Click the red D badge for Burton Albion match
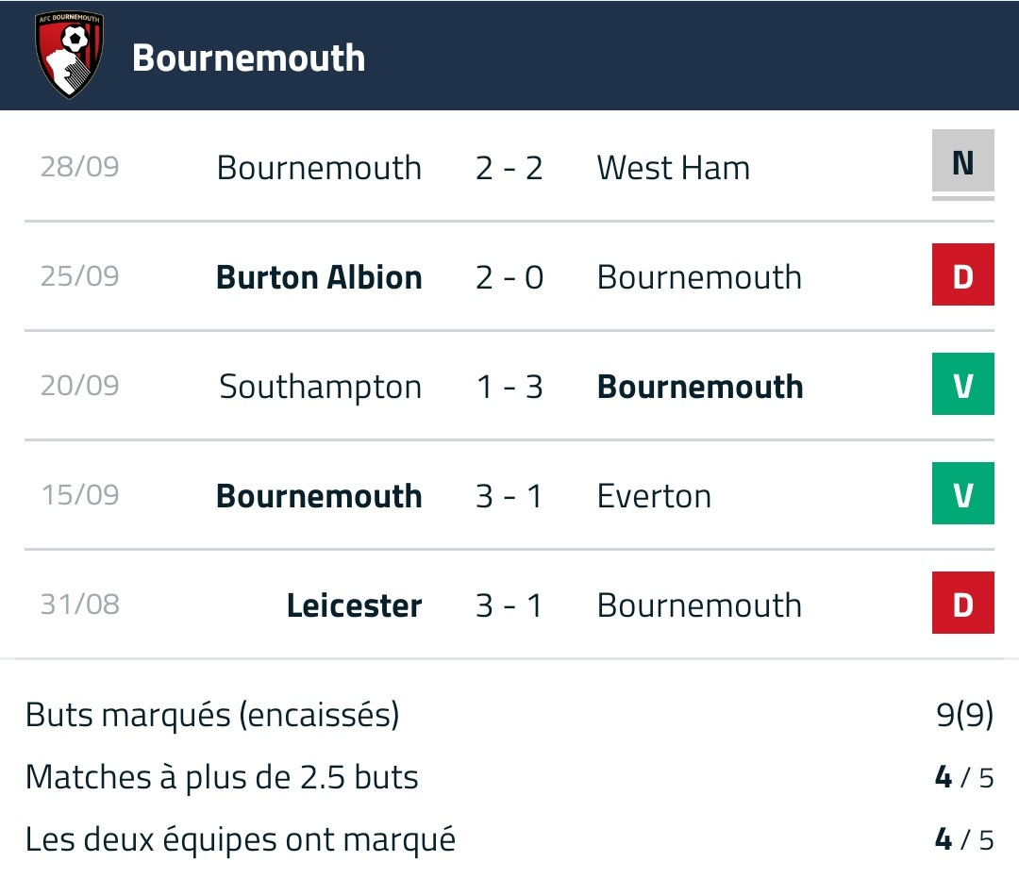 tap(962, 274)
